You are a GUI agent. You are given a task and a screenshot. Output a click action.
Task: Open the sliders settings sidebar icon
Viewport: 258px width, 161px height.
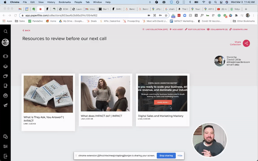5,146
